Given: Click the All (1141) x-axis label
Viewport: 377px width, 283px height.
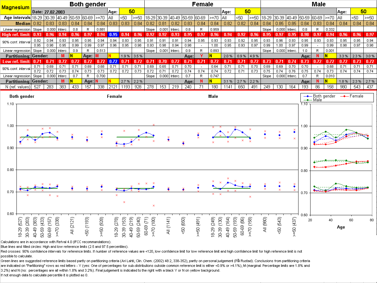Looking at the screenshot, I should (168, 225).
